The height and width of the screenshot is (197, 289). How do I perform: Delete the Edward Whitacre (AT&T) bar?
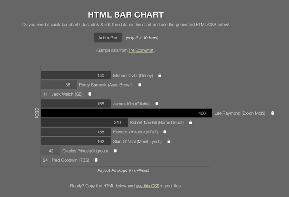165,132
